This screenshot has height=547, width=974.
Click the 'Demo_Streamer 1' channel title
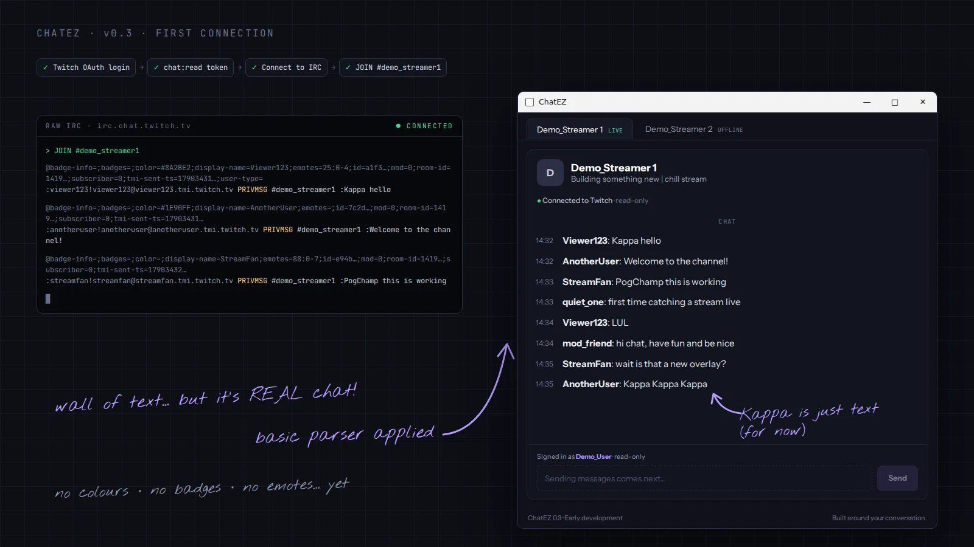(x=614, y=168)
